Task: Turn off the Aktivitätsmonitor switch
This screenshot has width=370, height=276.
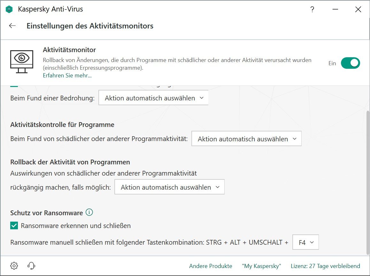Action: pyautogui.click(x=350, y=63)
